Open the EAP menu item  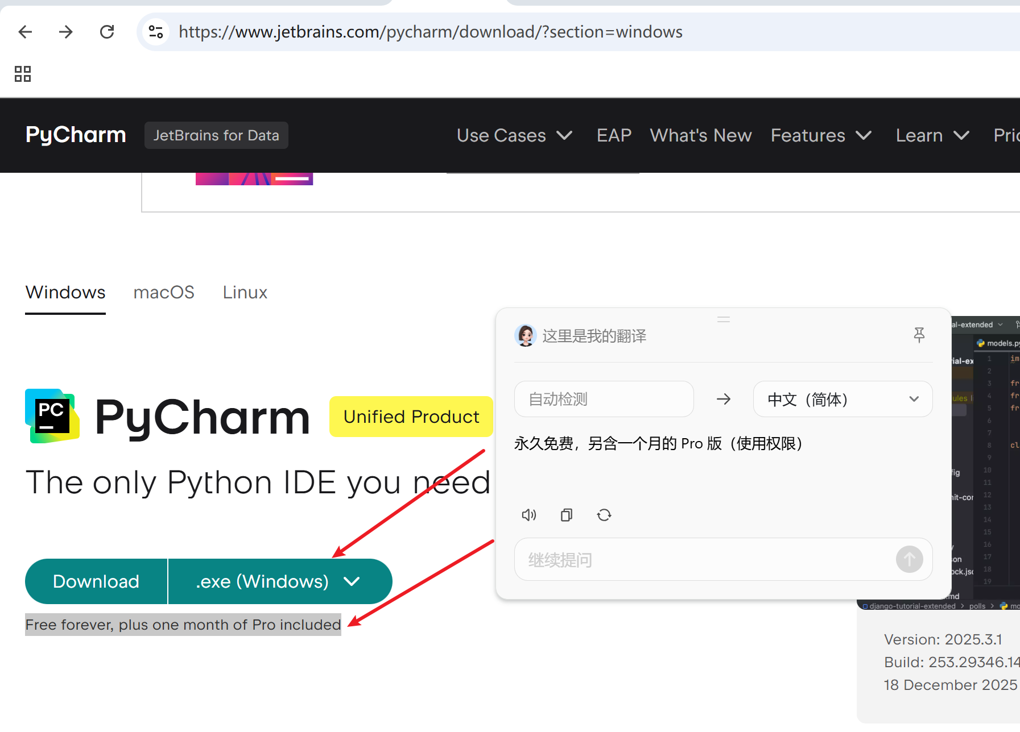pyautogui.click(x=614, y=135)
